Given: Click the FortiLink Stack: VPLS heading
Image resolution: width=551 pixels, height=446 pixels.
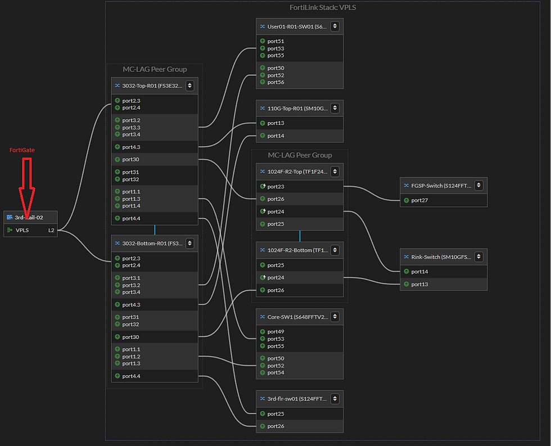Looking at the screenshot, I should click(x=323, y=7).
